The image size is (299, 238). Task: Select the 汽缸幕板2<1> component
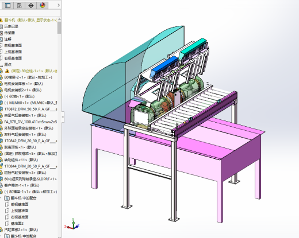pos(21,230)
